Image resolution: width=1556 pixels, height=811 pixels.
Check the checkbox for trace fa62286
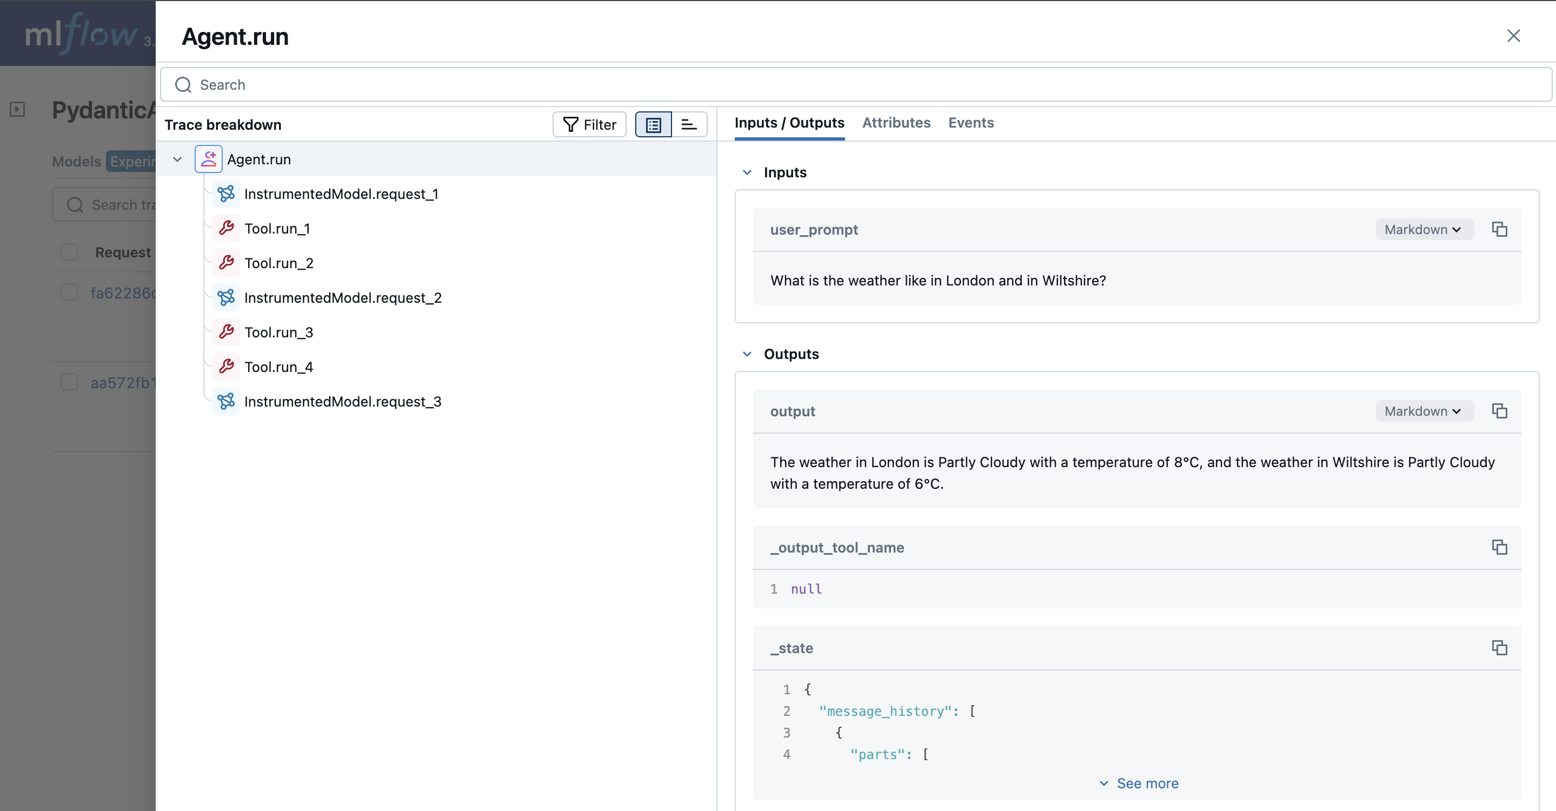pyautogui.click(x=69, y=291)
